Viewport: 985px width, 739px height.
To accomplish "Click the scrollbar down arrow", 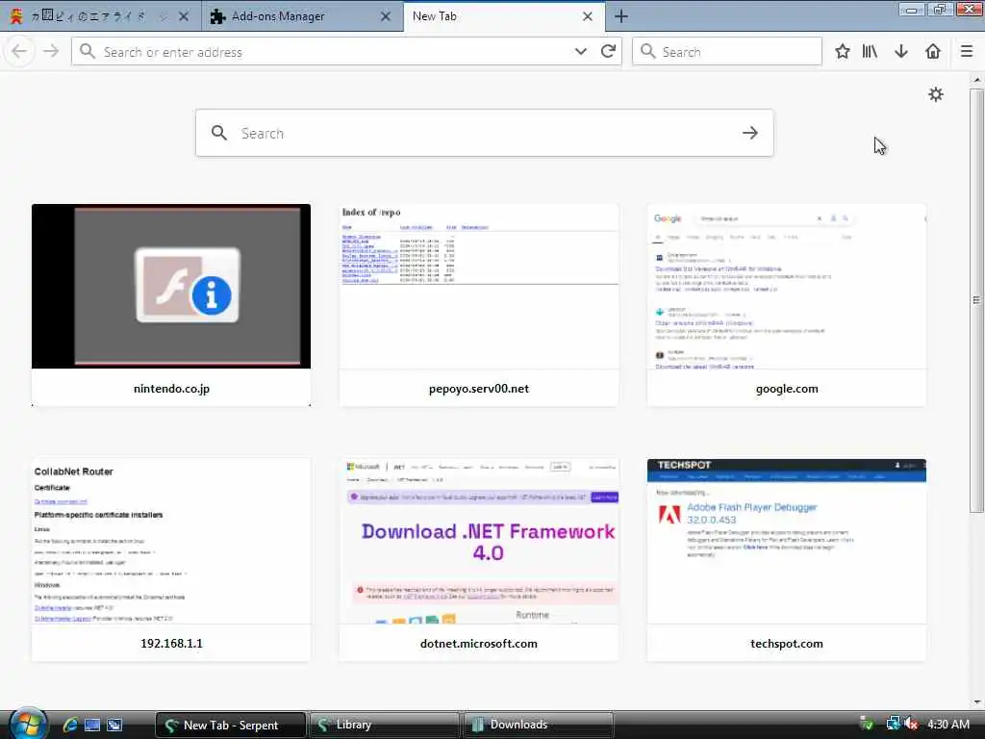I will pyautogui.click(x=976, y=702).
